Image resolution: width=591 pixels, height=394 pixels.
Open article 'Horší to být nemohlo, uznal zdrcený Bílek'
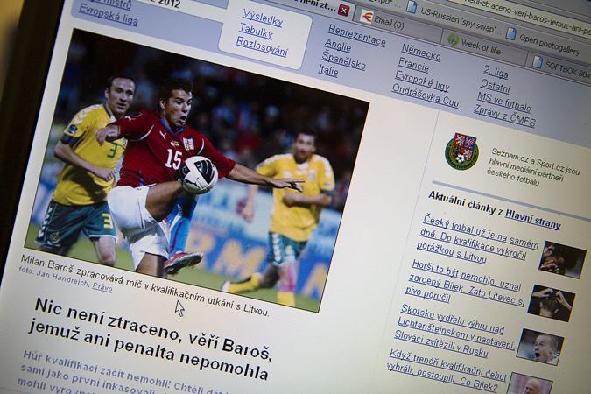point(466,283)
